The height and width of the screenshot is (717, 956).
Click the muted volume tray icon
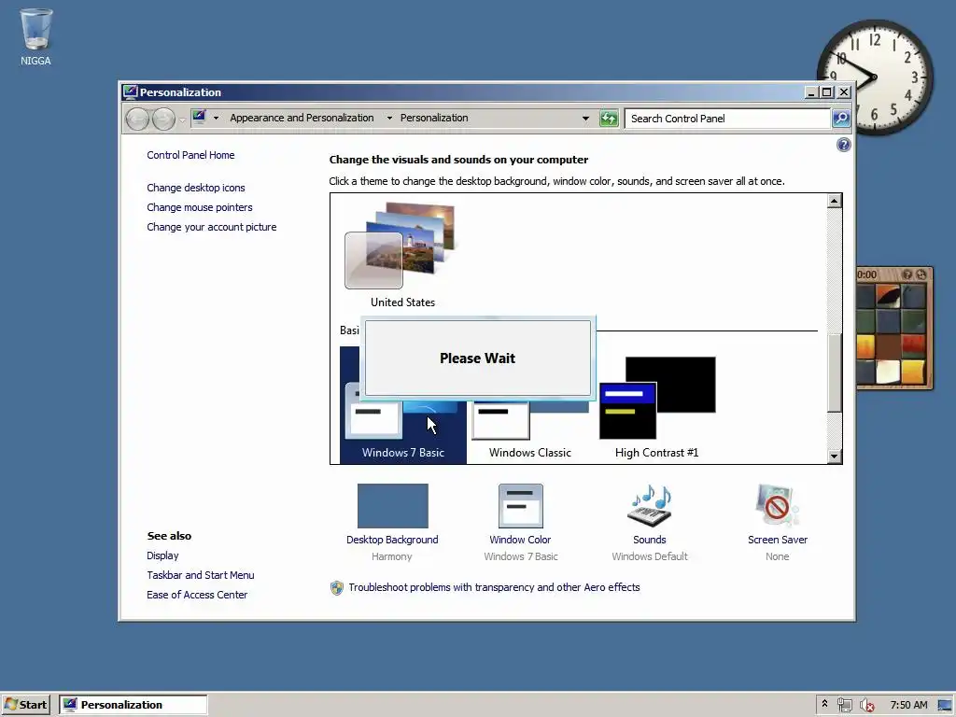point(867,705)
